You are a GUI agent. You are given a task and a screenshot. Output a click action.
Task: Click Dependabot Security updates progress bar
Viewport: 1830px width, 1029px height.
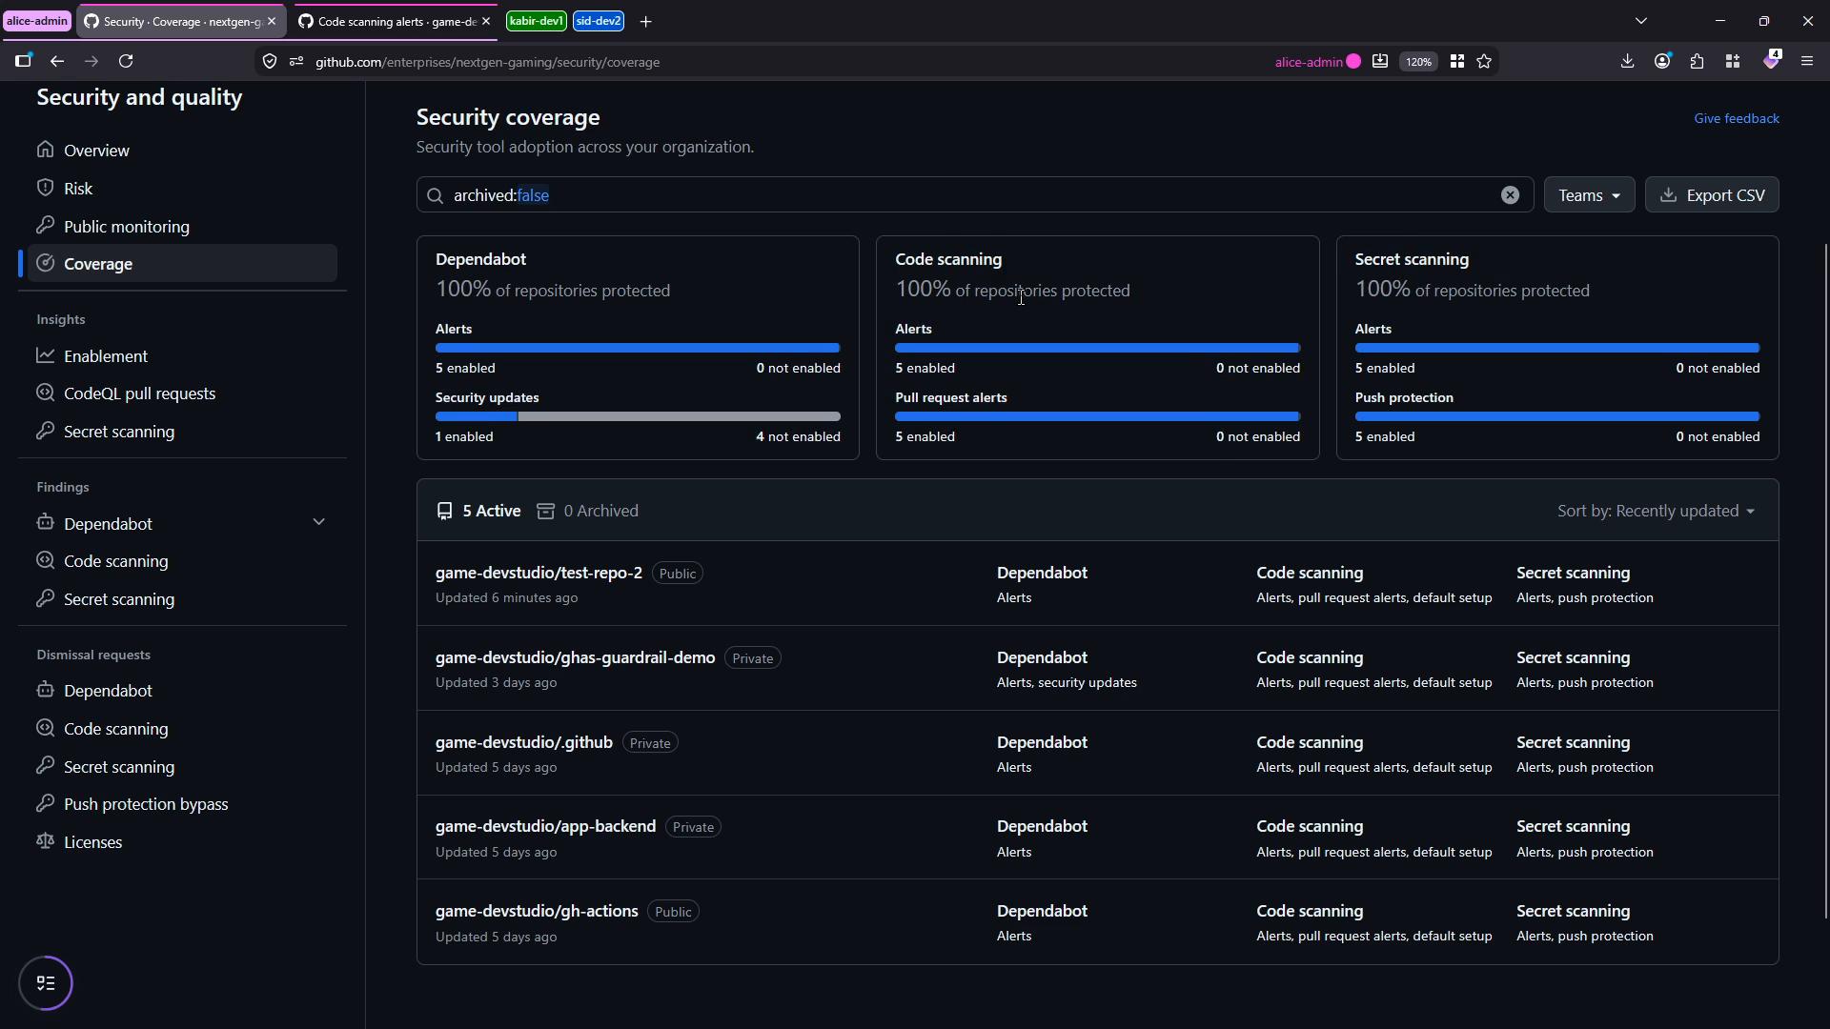click(638, 416)
